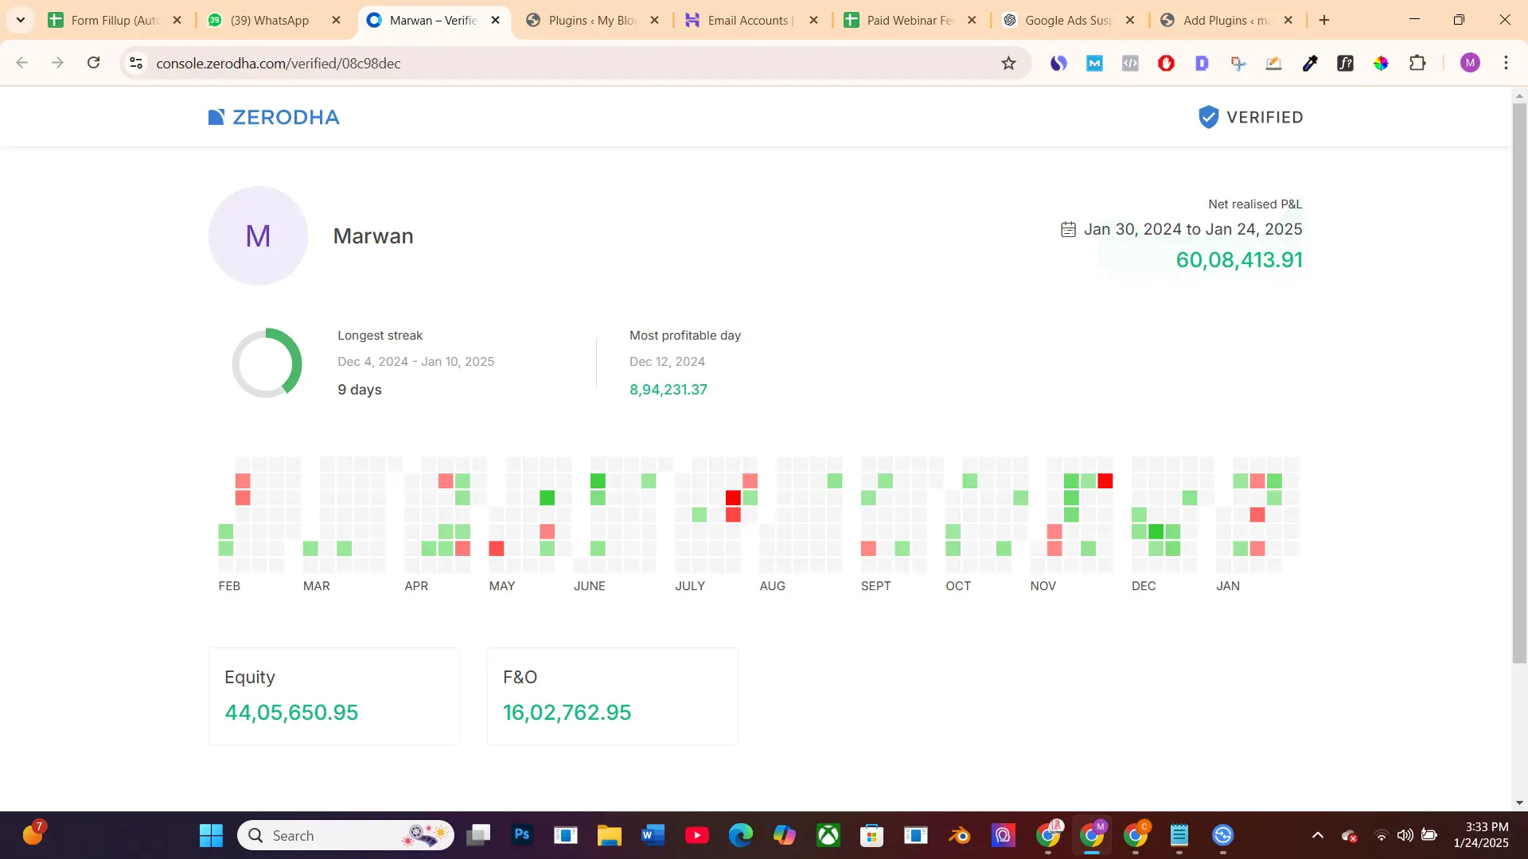The width and height of the screenshot is (1528, 859).
Task: Bookmark this page with star icon
Action: click(1008, 64)
